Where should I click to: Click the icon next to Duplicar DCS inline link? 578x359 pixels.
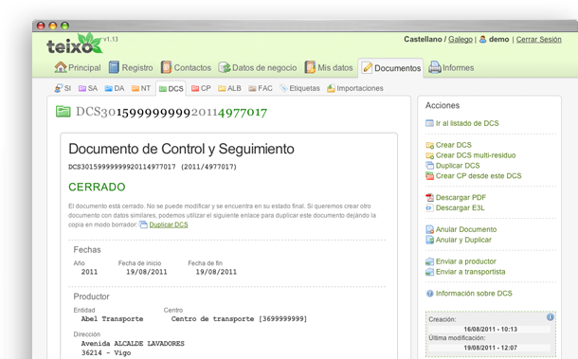(x=143, y=224)
